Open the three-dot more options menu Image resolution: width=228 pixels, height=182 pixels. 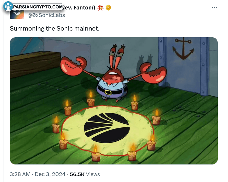(x=215, y=8)
